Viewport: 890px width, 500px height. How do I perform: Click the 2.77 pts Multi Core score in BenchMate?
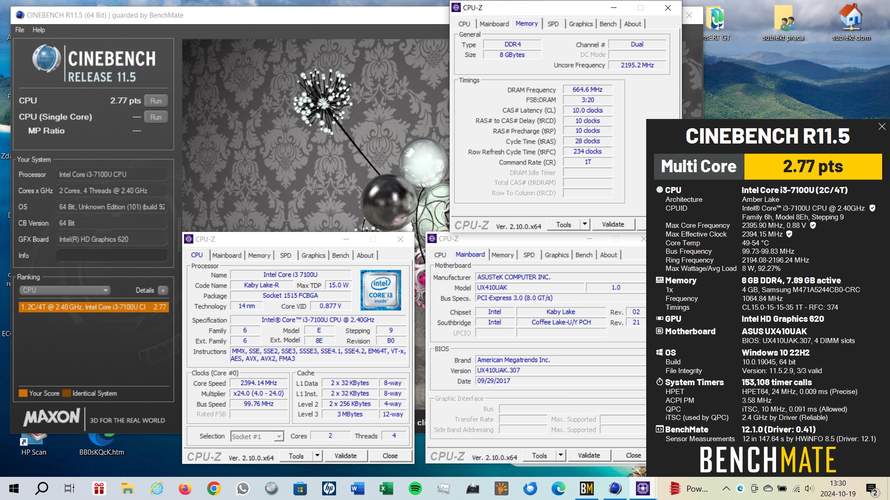(813, 166)
